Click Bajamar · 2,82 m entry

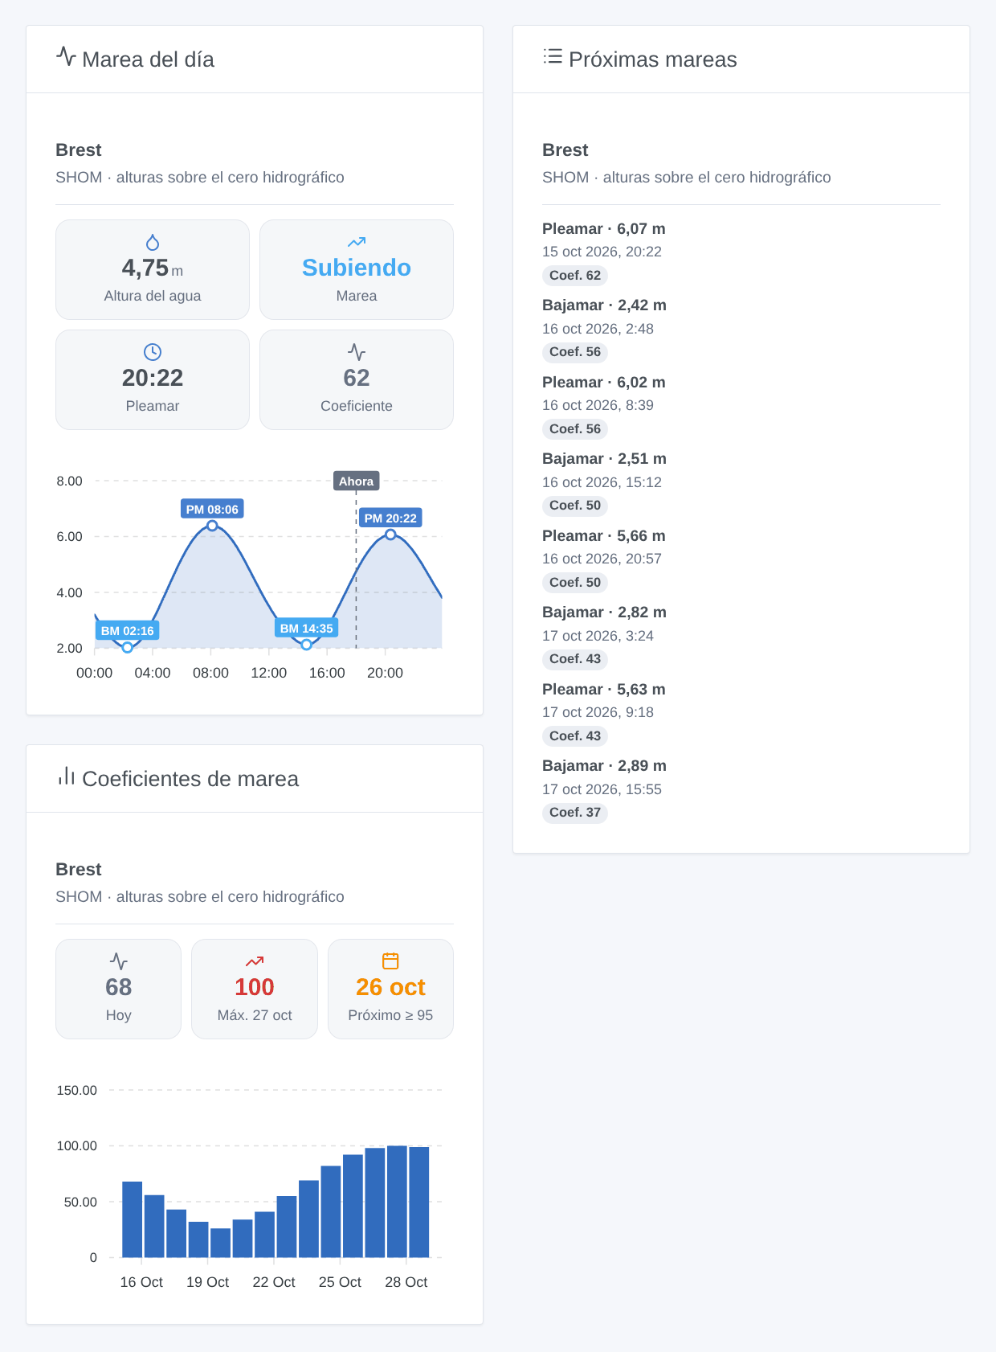tap(604, 612)
